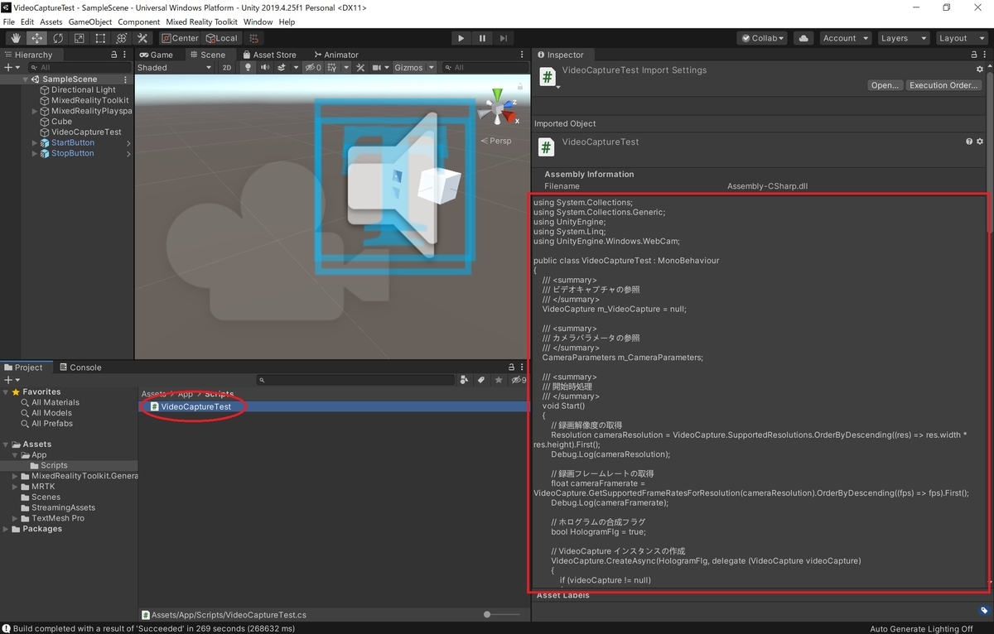The image size is (994, 634).
Task: Open the Mixed Reality Toolkit menu
Action: (x=202, y=22)
